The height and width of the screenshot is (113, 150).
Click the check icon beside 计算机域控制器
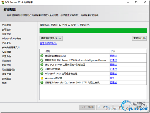click(42, 69)
